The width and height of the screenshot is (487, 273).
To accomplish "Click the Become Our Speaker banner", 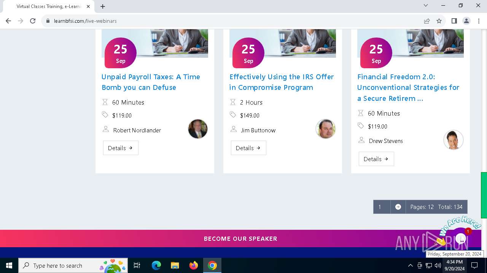I will 240,238.
